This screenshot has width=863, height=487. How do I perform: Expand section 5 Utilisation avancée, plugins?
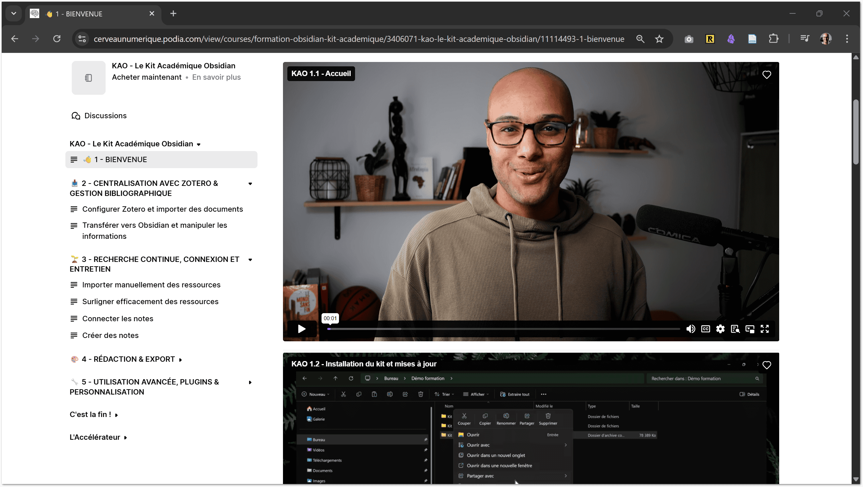point(250,382)
